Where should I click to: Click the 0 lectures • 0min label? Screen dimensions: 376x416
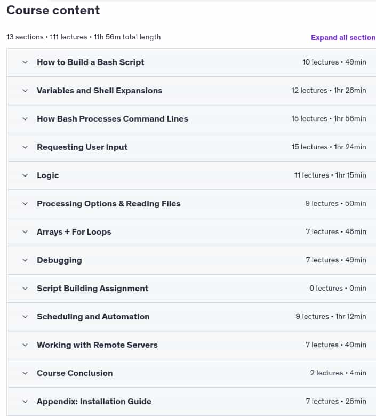pyautogui.click(x=338, y=288)
